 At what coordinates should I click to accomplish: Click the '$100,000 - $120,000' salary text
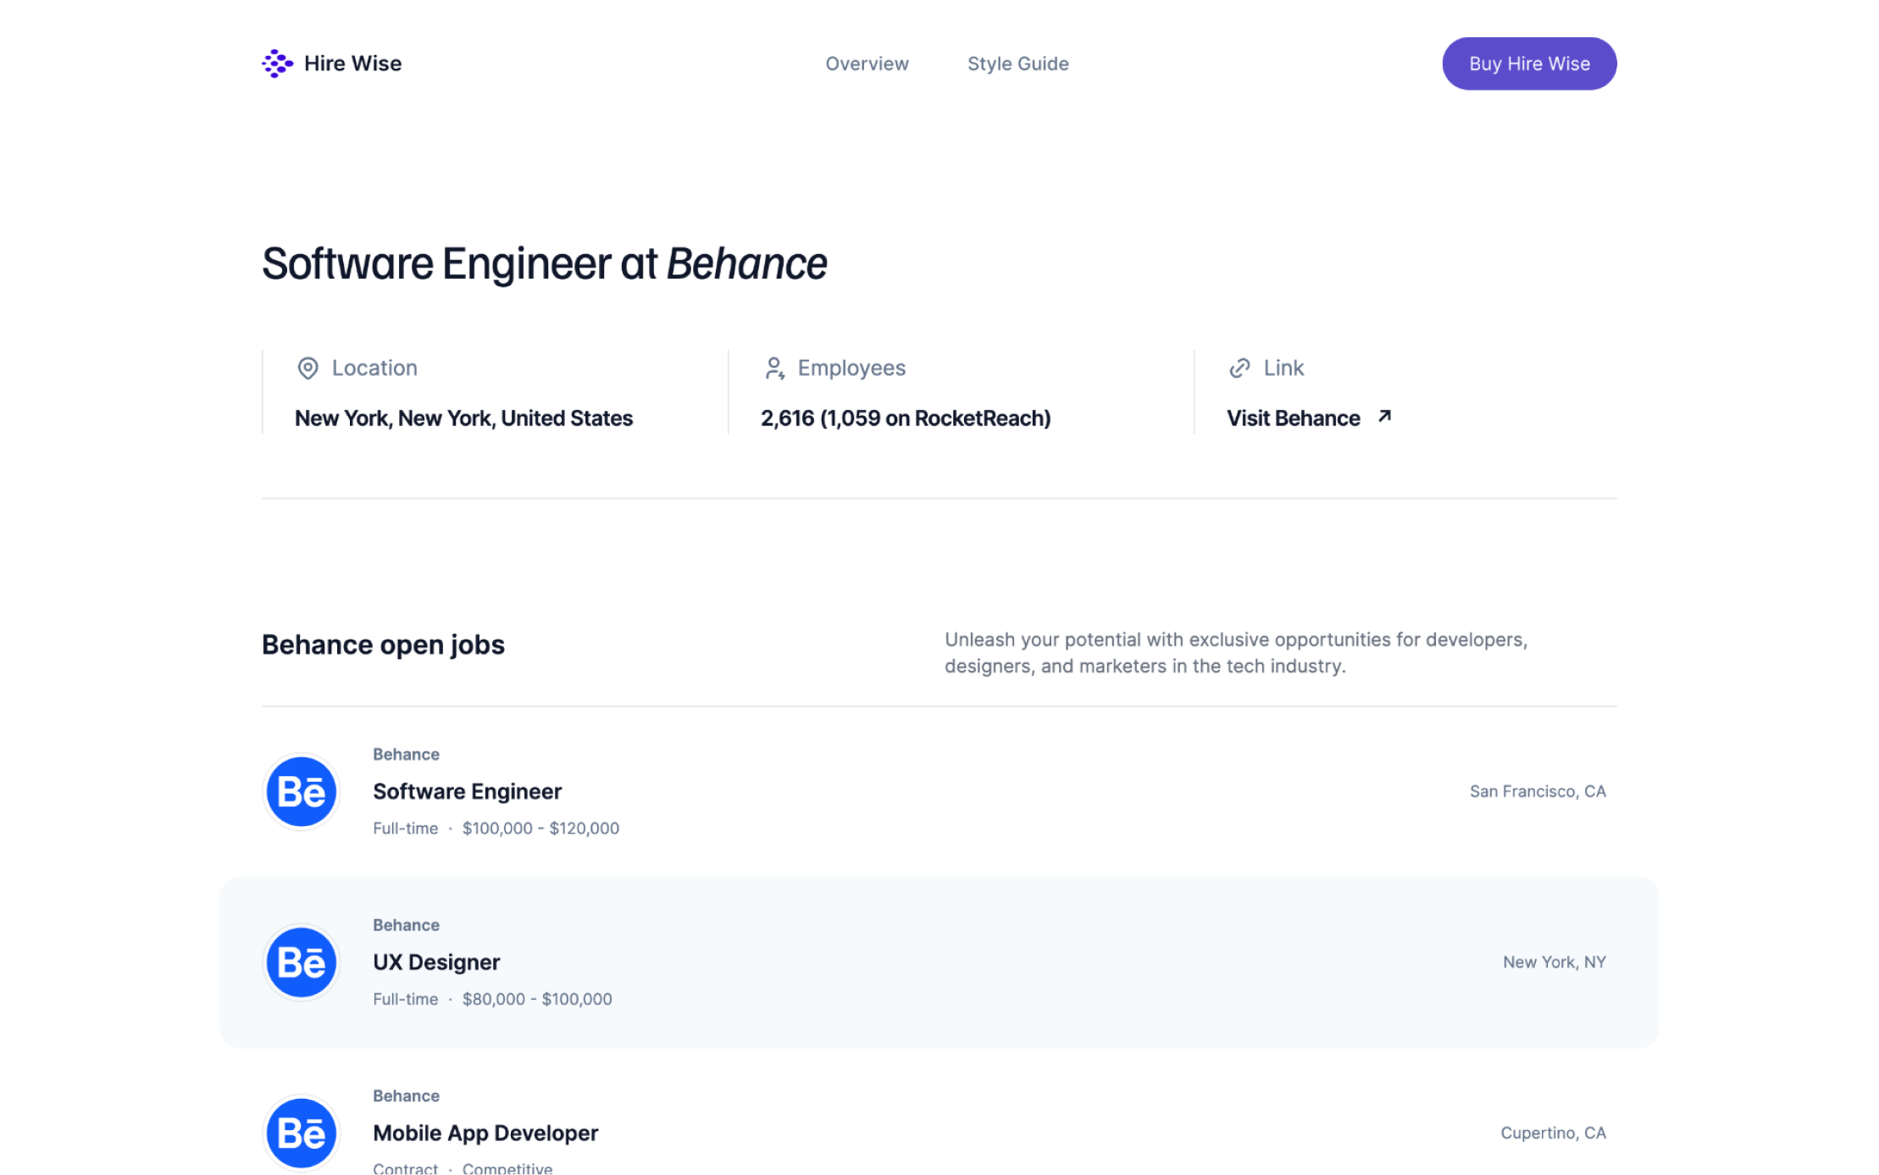point(540,829)
